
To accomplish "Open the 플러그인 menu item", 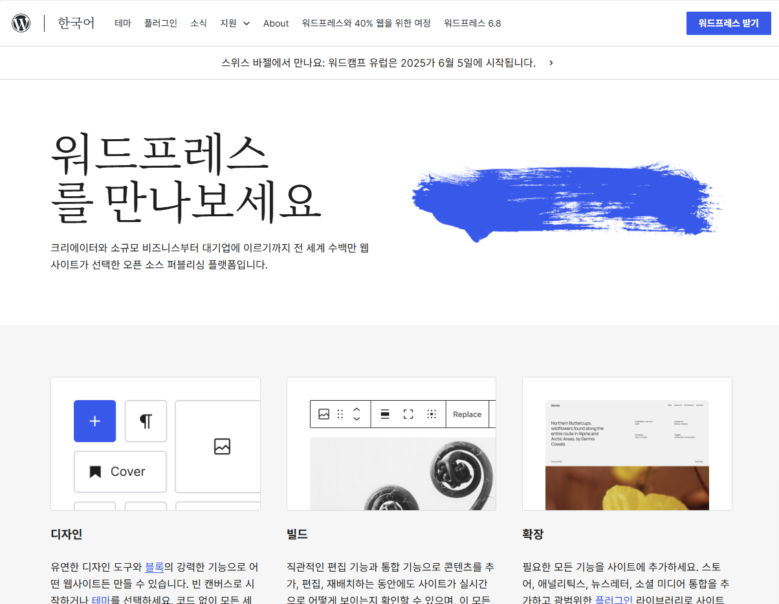I will [x=160, y=23].
